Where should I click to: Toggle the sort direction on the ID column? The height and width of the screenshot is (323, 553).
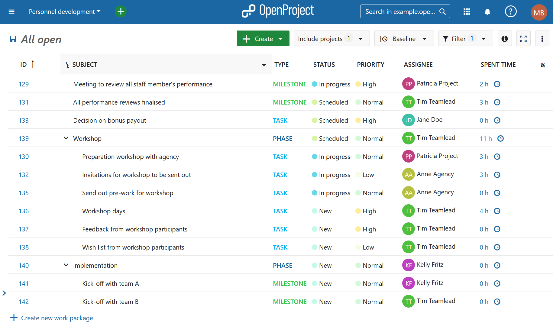(x=33, y=64)
